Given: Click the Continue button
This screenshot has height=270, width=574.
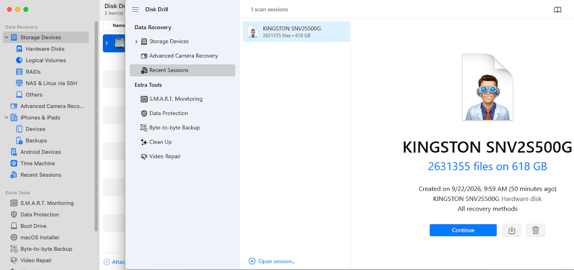Looking at the screenshot, I should pos(463,230).
